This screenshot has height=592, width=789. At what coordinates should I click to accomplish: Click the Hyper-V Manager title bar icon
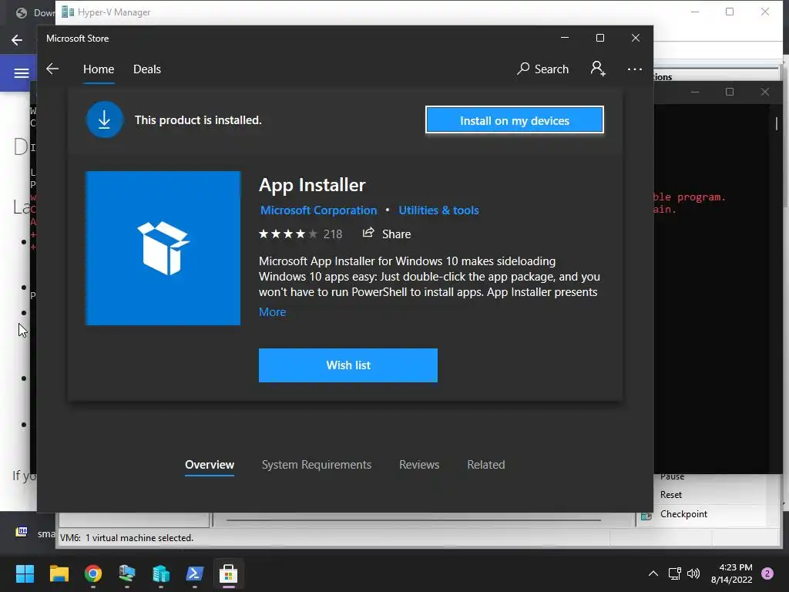click(x=68, y=12)
